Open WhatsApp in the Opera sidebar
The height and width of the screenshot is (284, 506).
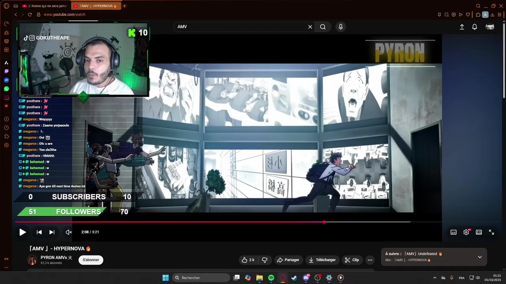tap(6, 89)
